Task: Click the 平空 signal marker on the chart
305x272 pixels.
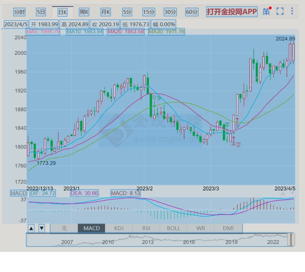Action: [235, 144]
